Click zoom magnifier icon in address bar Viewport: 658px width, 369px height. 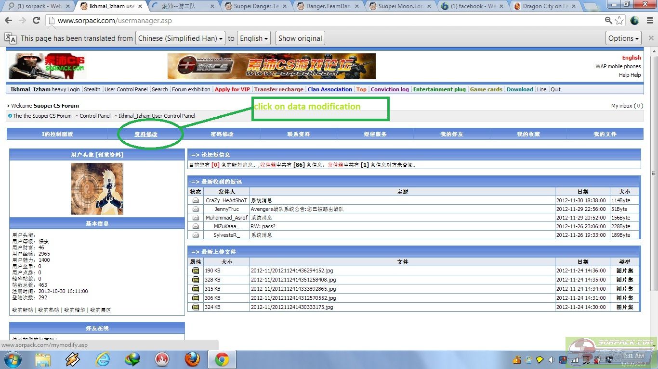[609, 21]
